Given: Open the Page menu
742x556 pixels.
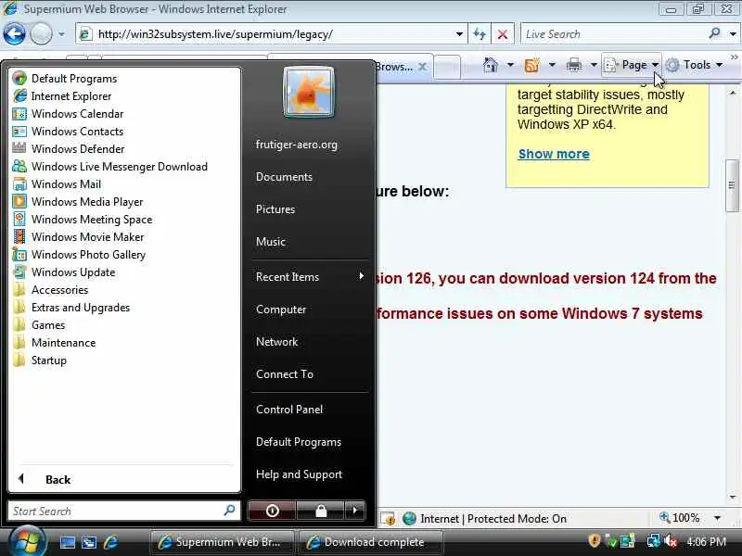Looking at the screenshot, I should tap(632, 65).
